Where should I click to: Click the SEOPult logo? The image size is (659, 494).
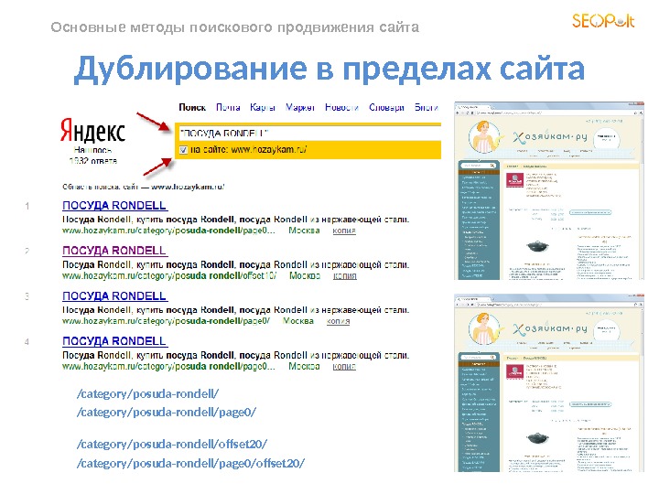603,20
